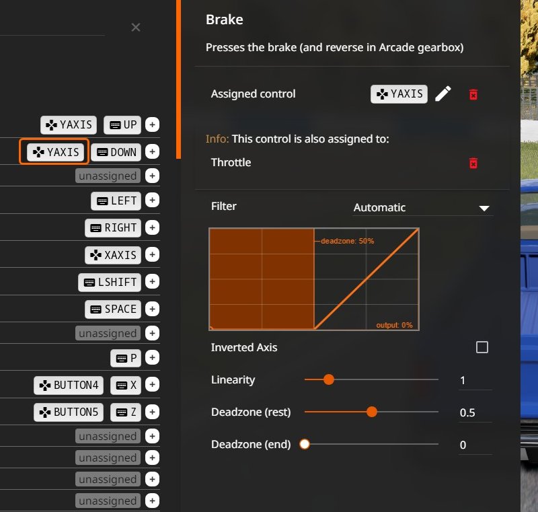Close the bindings search panel with the X
Image resolution: width=538 pixels, height=512 pixels.
click(x=136, y=27)
